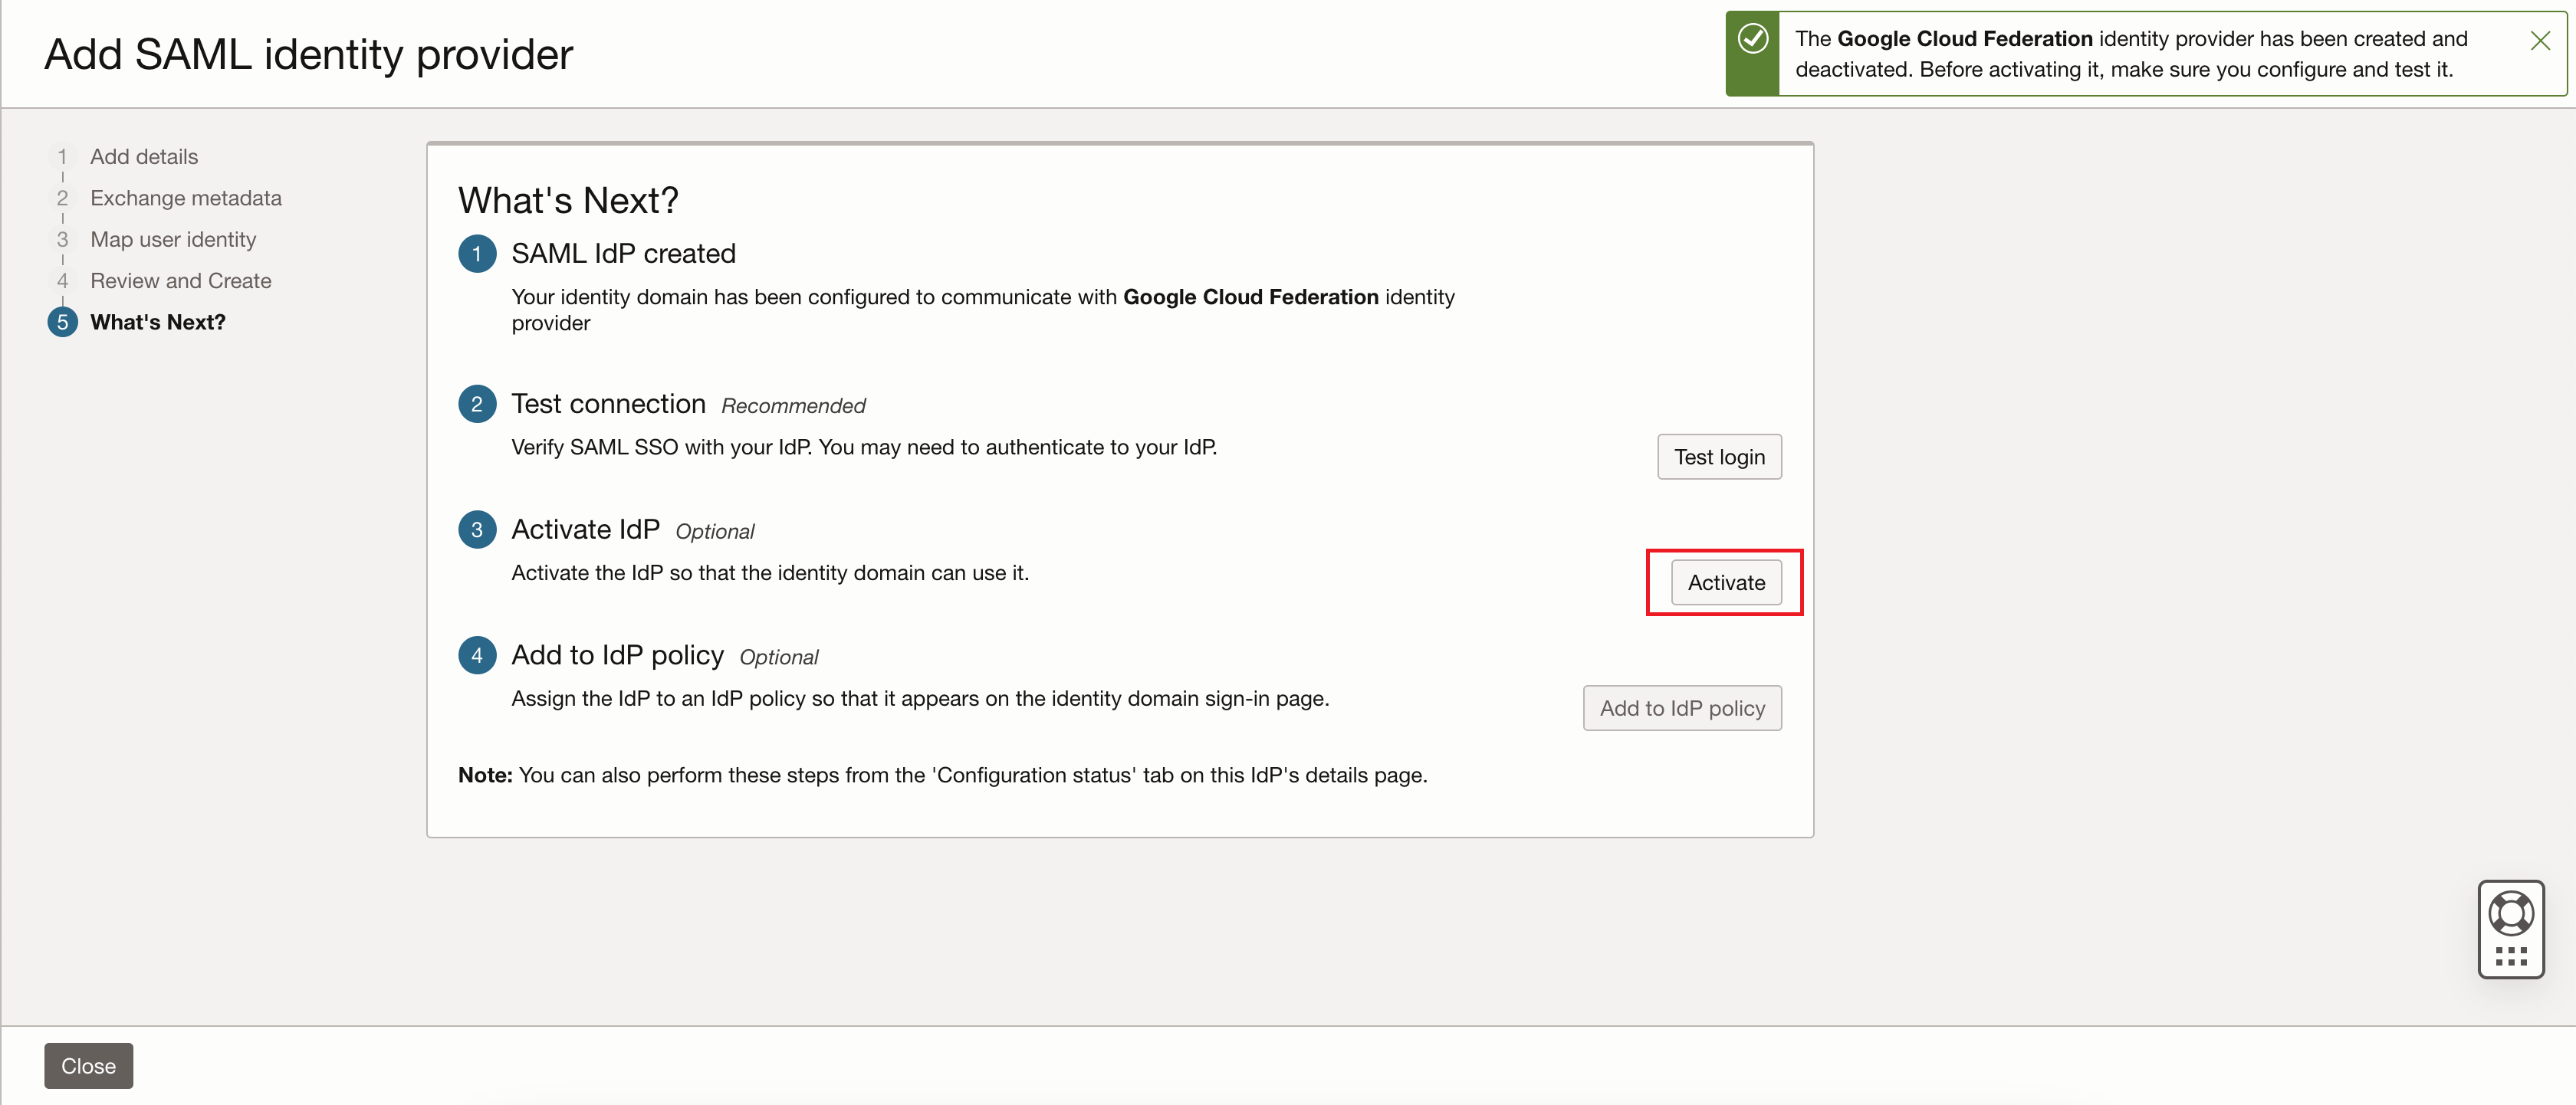Click the highlighted Activate button
2576x1105 pixels.
click(1726, 582)
